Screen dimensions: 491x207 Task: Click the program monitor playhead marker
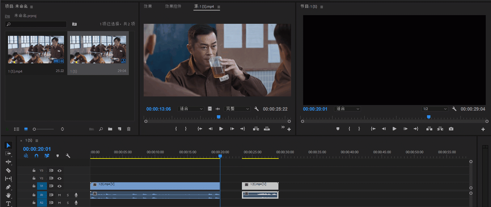(429, 117)
